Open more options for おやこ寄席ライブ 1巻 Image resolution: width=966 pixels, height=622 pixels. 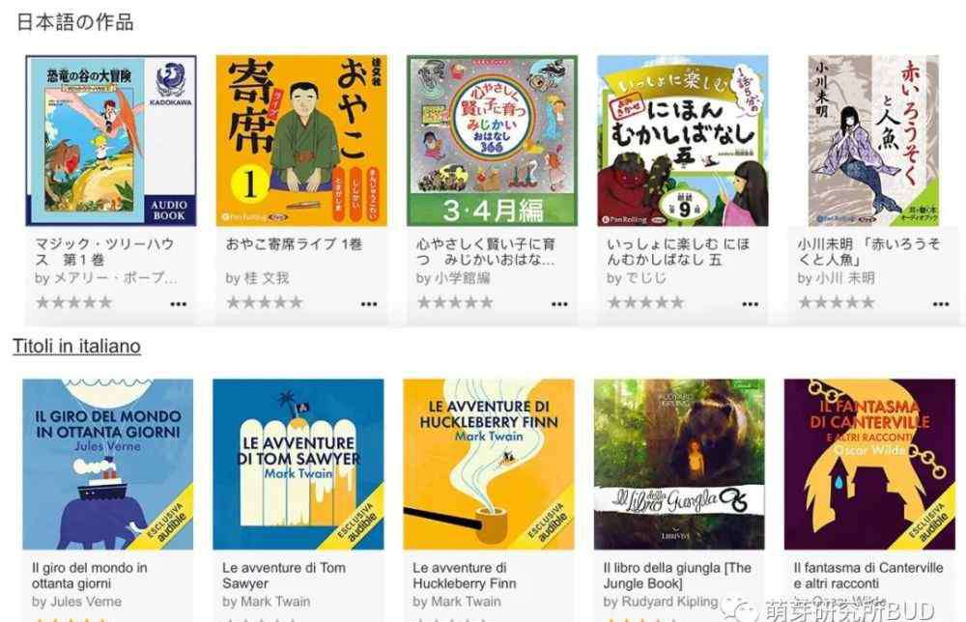point(368,303)
